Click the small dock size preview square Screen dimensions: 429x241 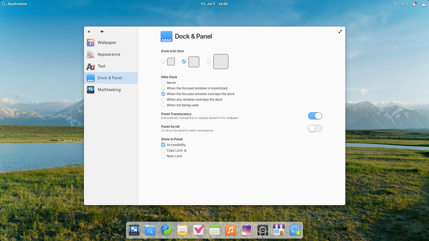171,62
